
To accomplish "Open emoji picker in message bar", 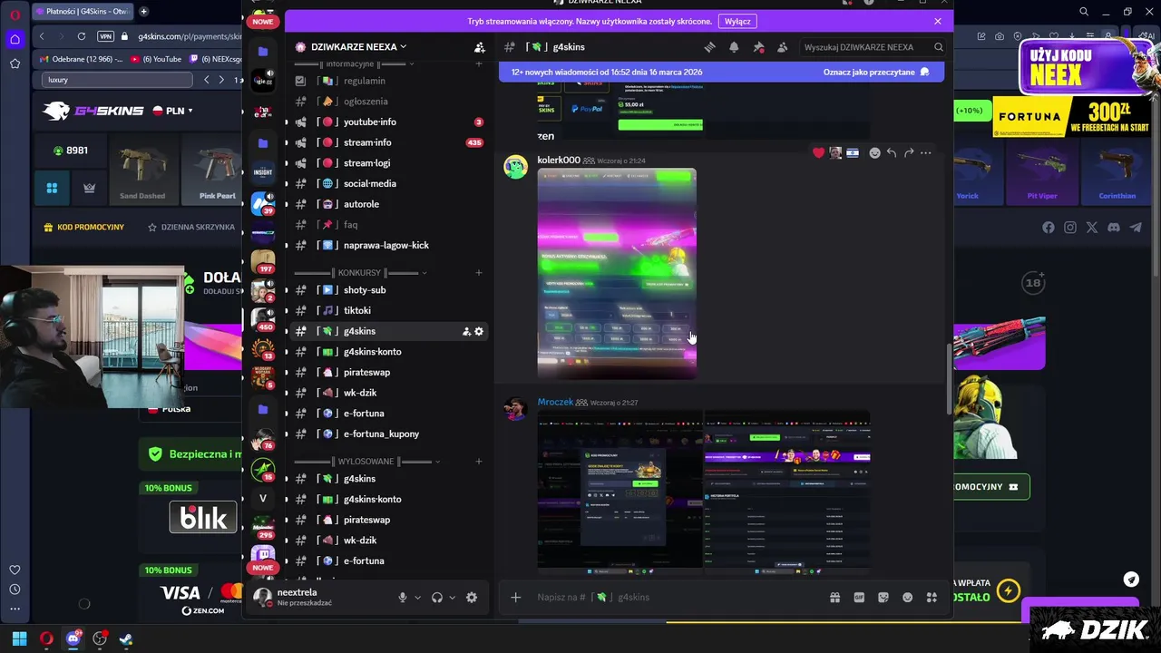I will point(907,597).
